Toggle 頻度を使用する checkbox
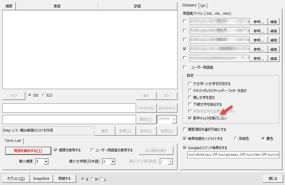Viewport: 285px width, 185px height. [56, 150]
